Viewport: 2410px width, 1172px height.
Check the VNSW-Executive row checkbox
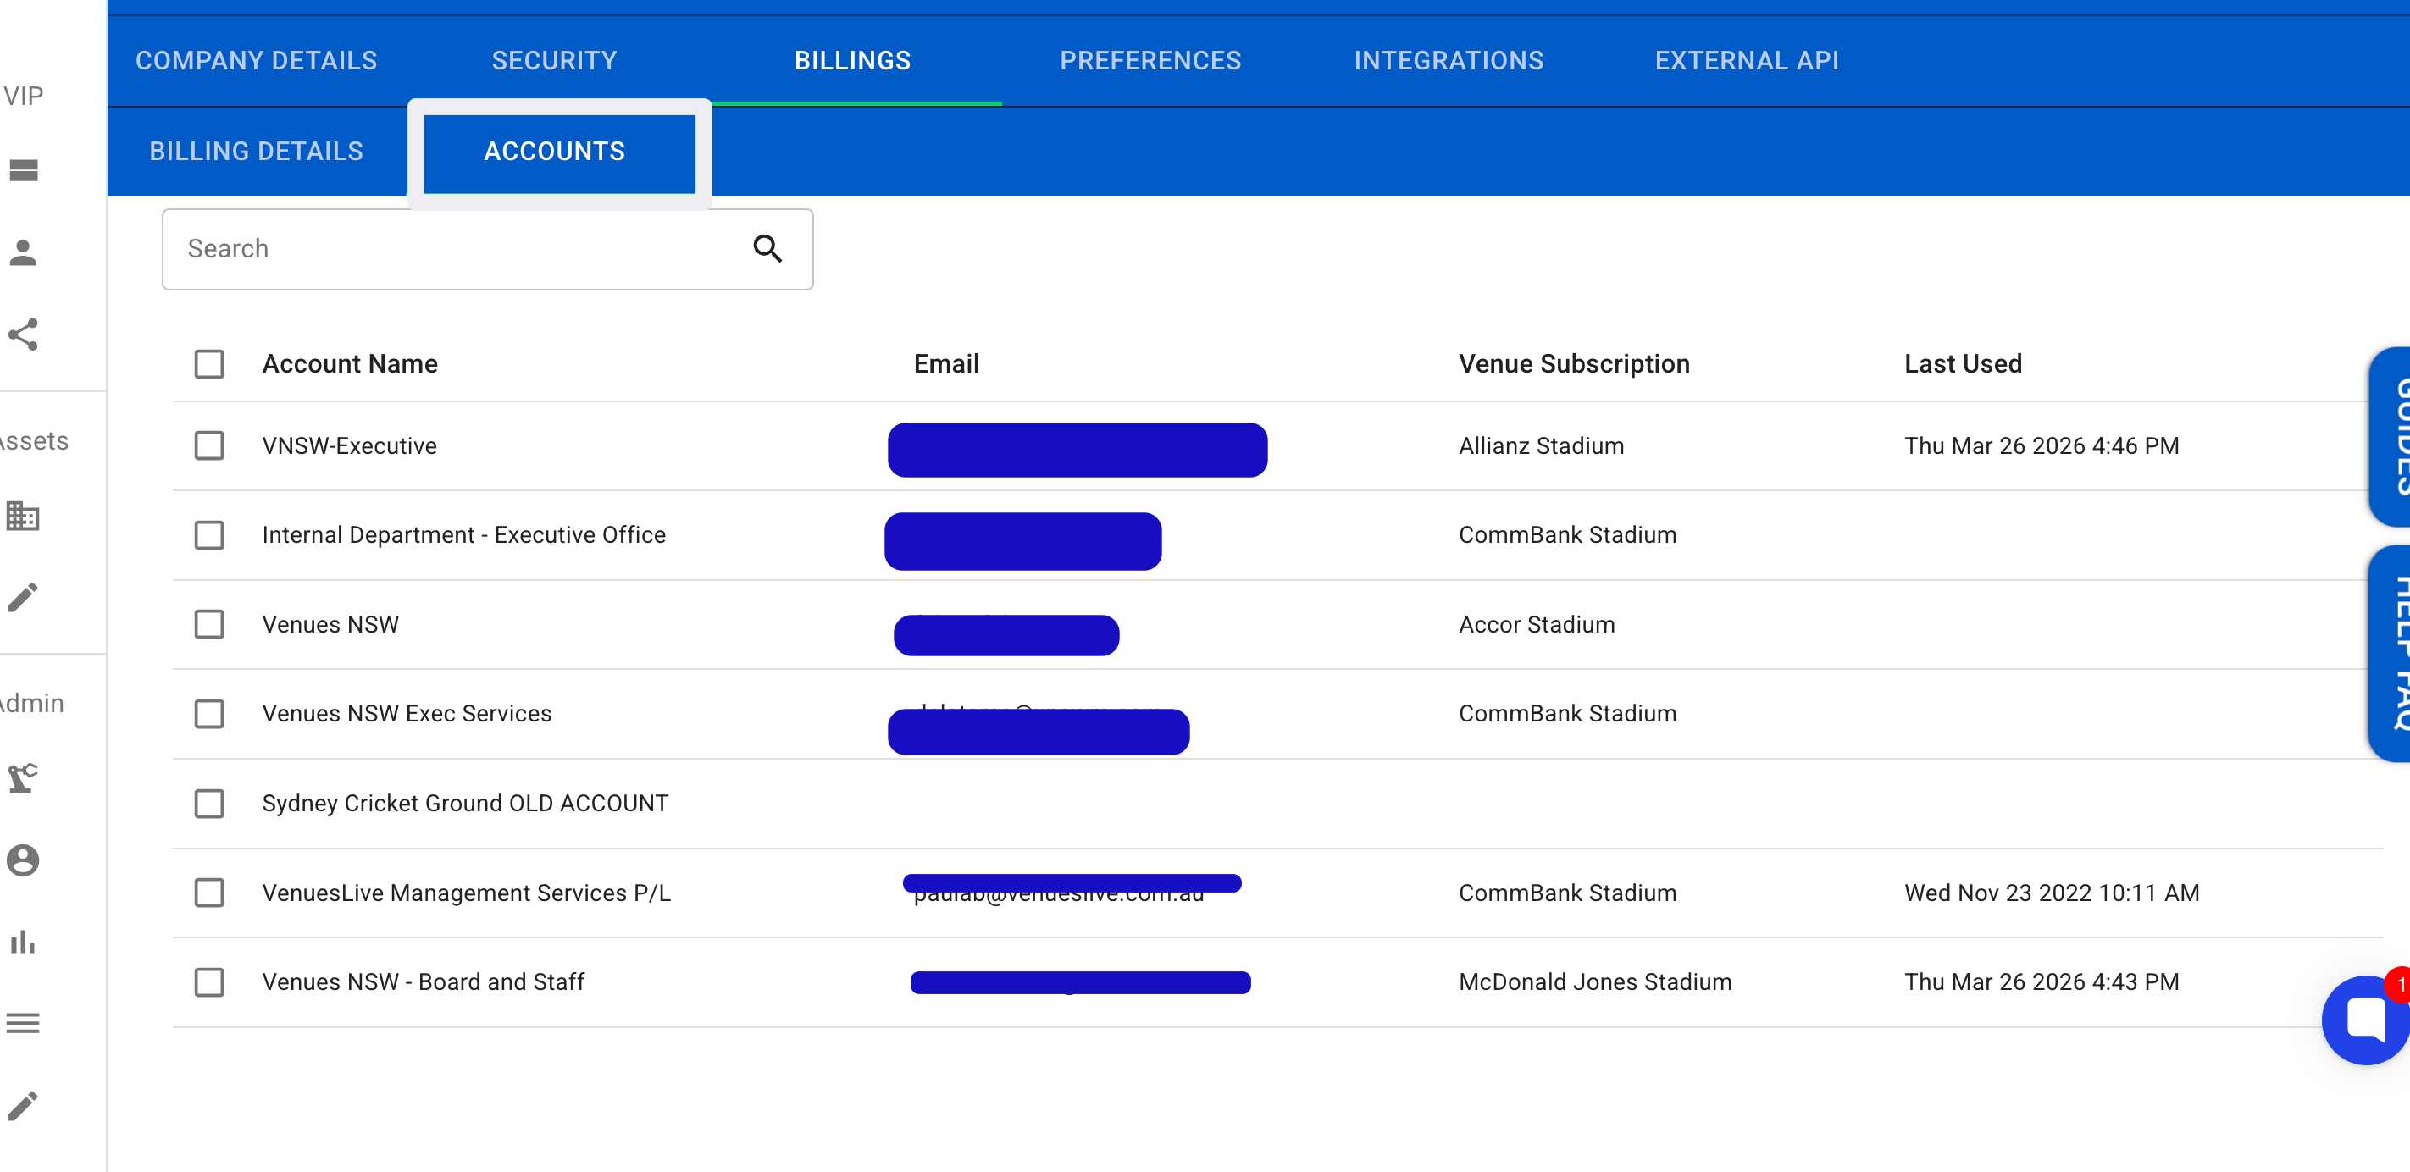tap(208, 445)
